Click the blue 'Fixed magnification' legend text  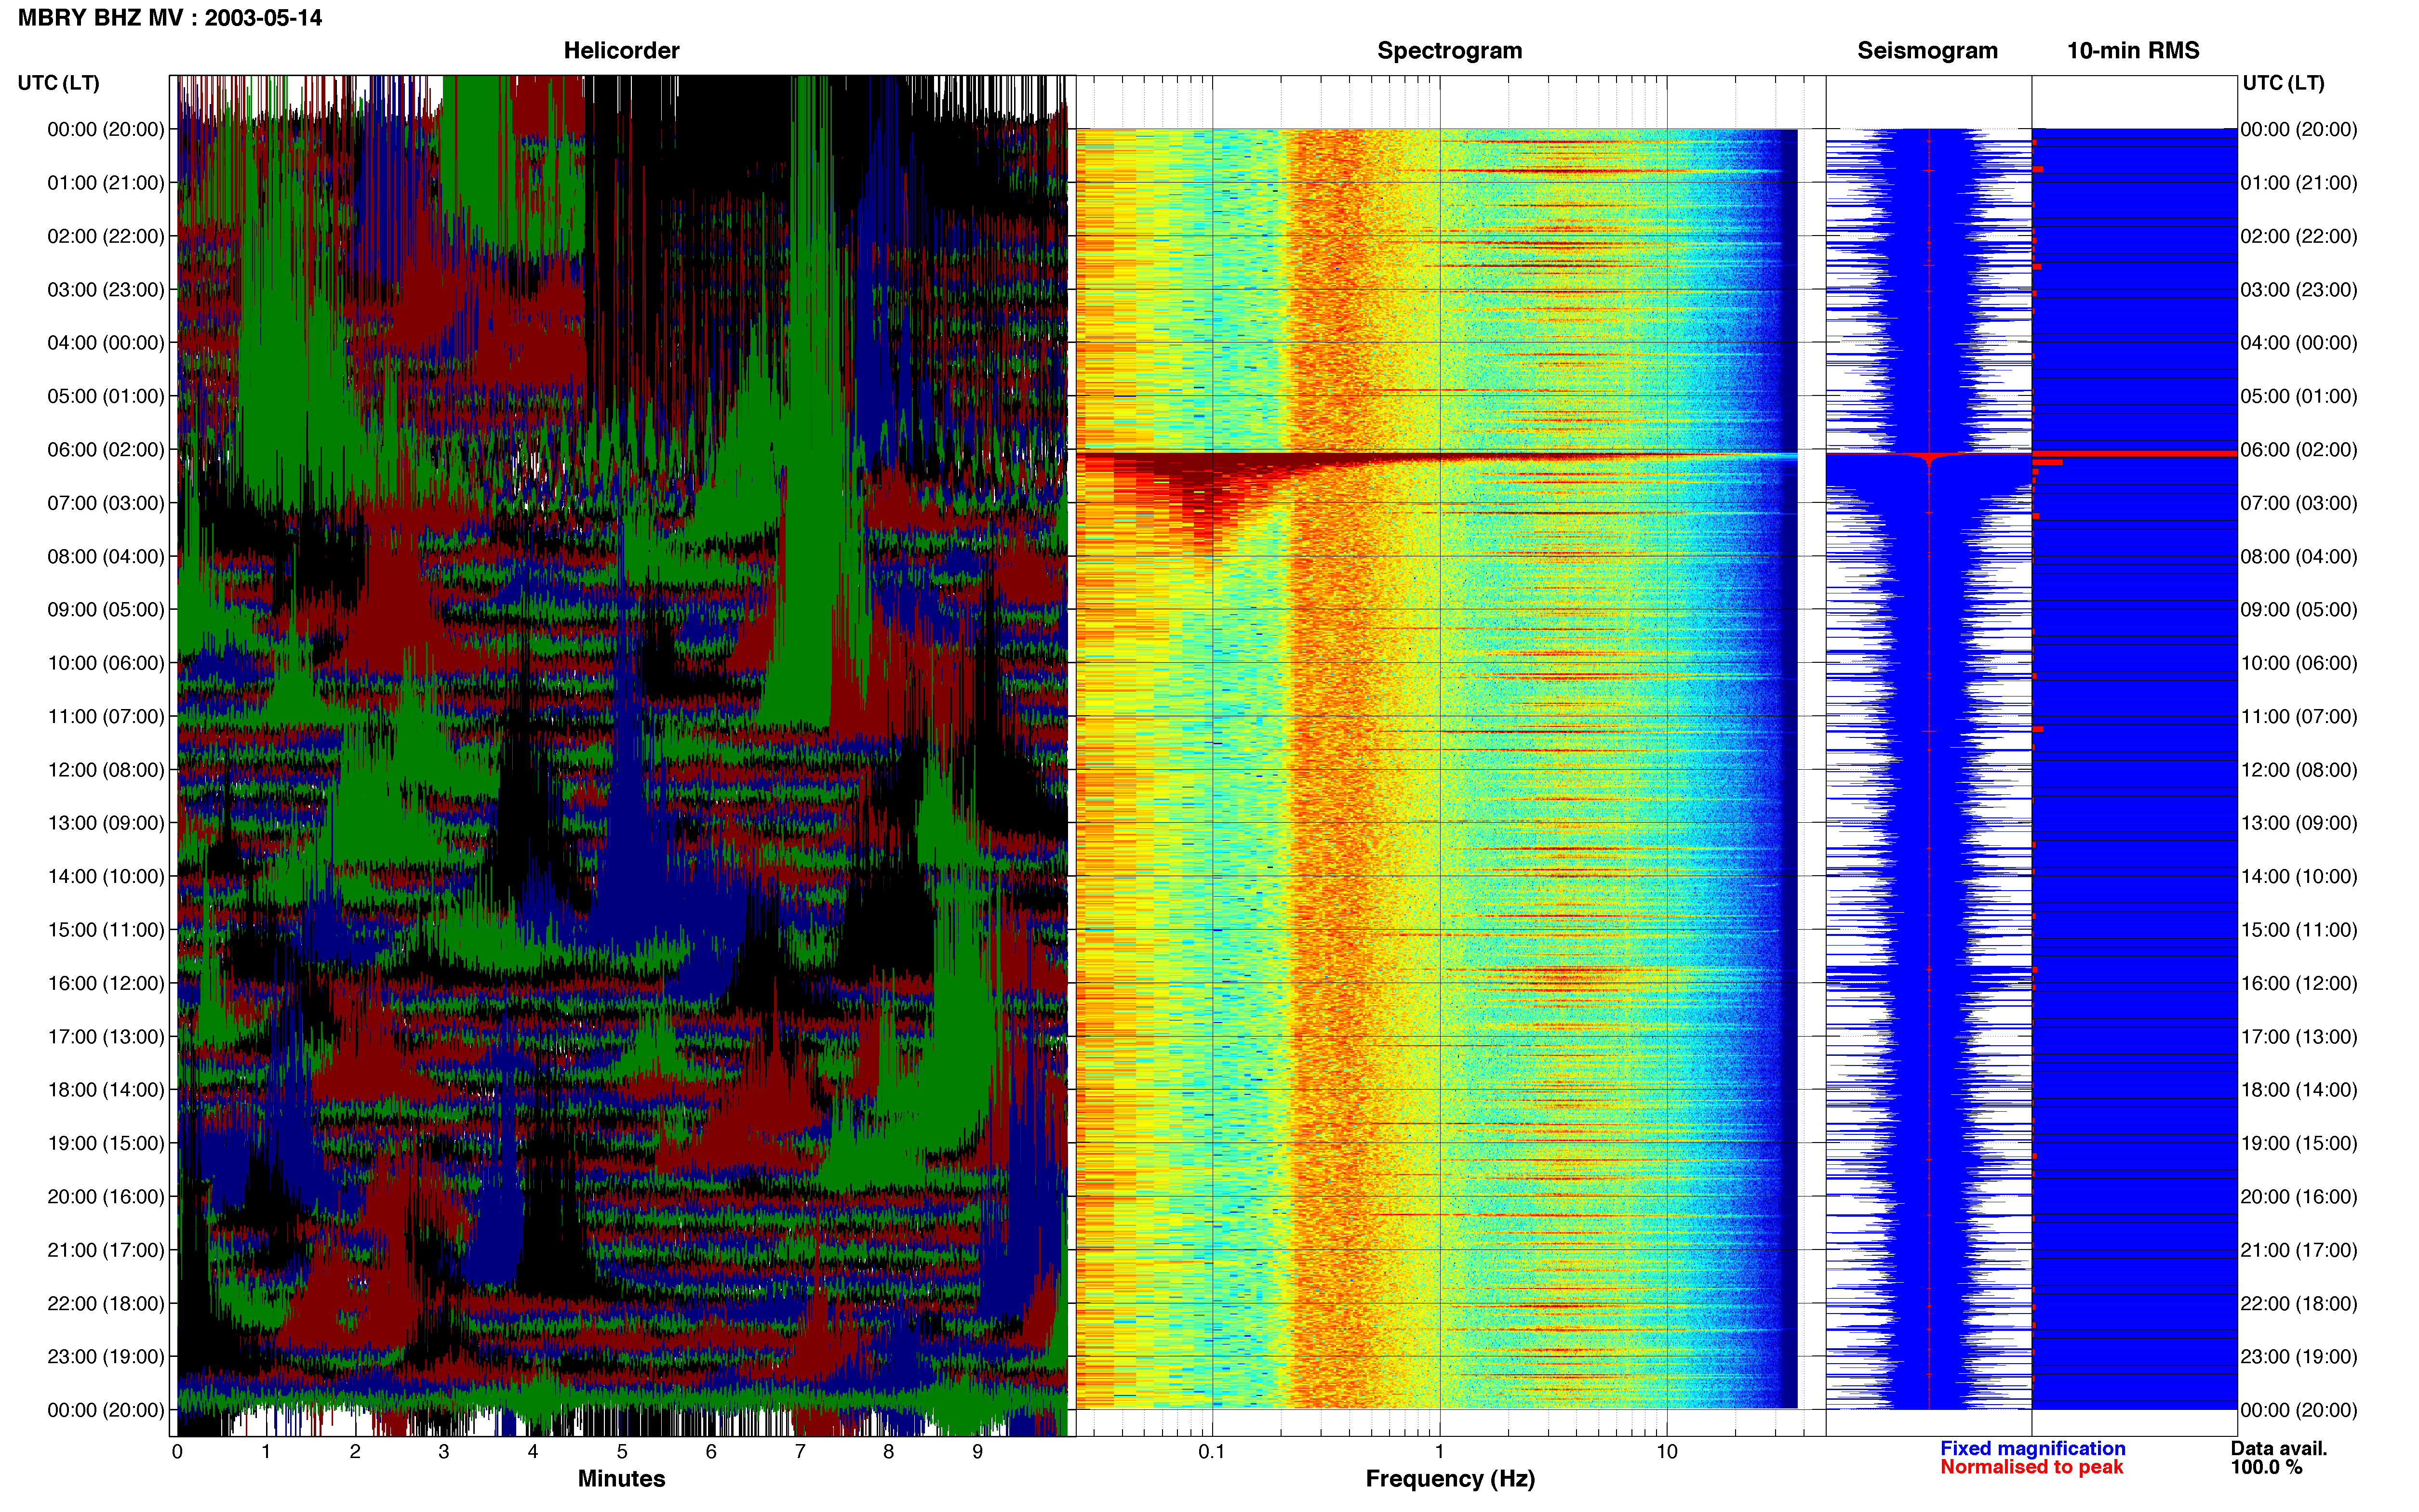[x=2033, y=1449]
